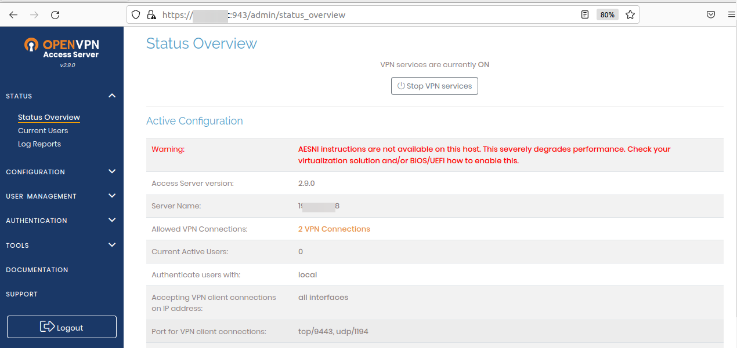The image size is (737, 348).
Task: Click the 'Access Server version:' label
Action: (193, 183)
